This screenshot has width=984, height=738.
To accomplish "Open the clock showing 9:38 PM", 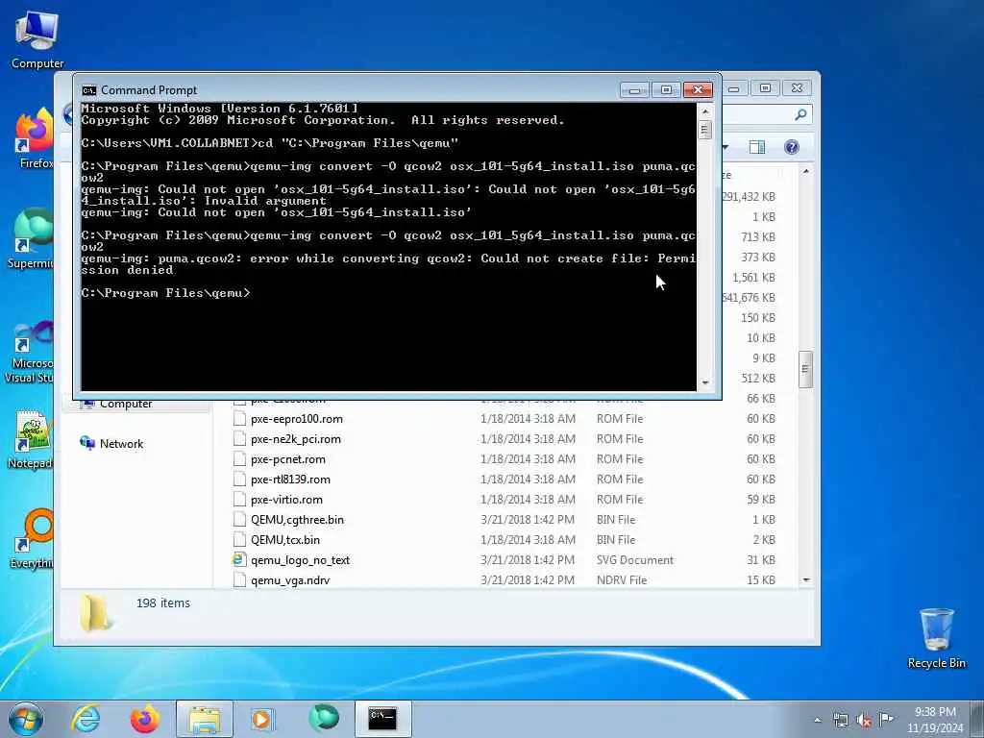I will pos(935,712).
